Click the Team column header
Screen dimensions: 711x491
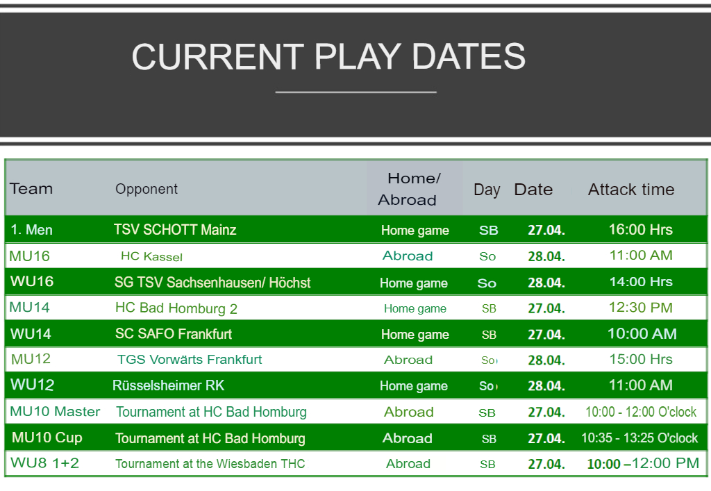(x=31, y=189)
